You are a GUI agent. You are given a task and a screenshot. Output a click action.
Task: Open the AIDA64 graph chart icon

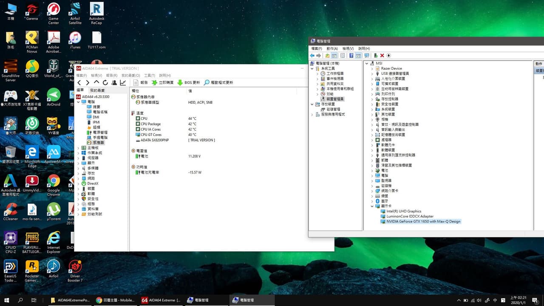click(x=123, y=82)
